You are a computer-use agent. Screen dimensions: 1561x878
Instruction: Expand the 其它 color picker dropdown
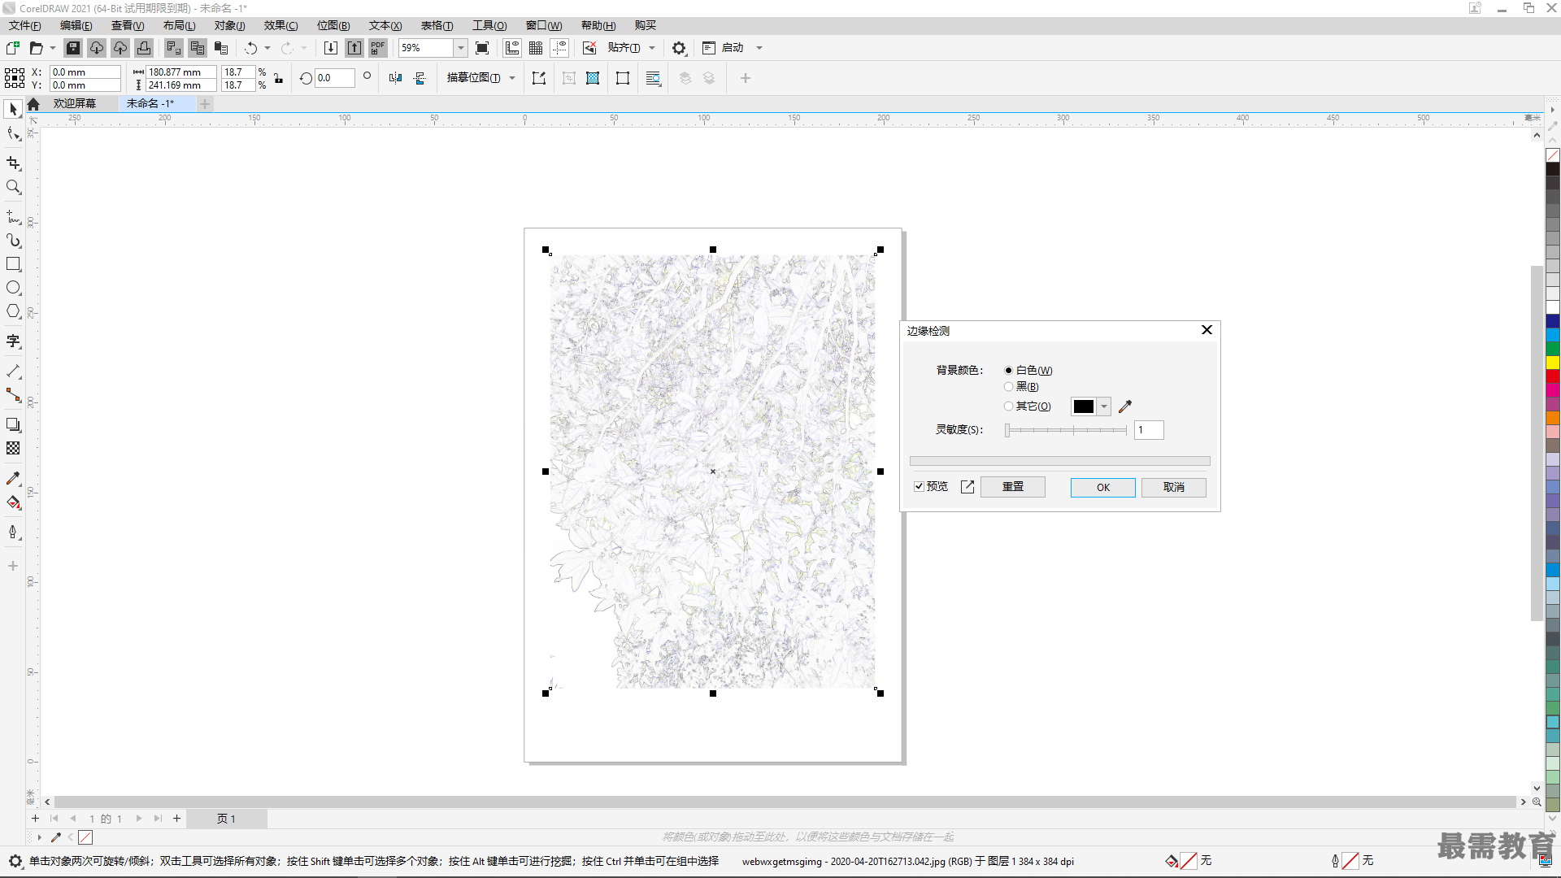[x=1104, y=406]
